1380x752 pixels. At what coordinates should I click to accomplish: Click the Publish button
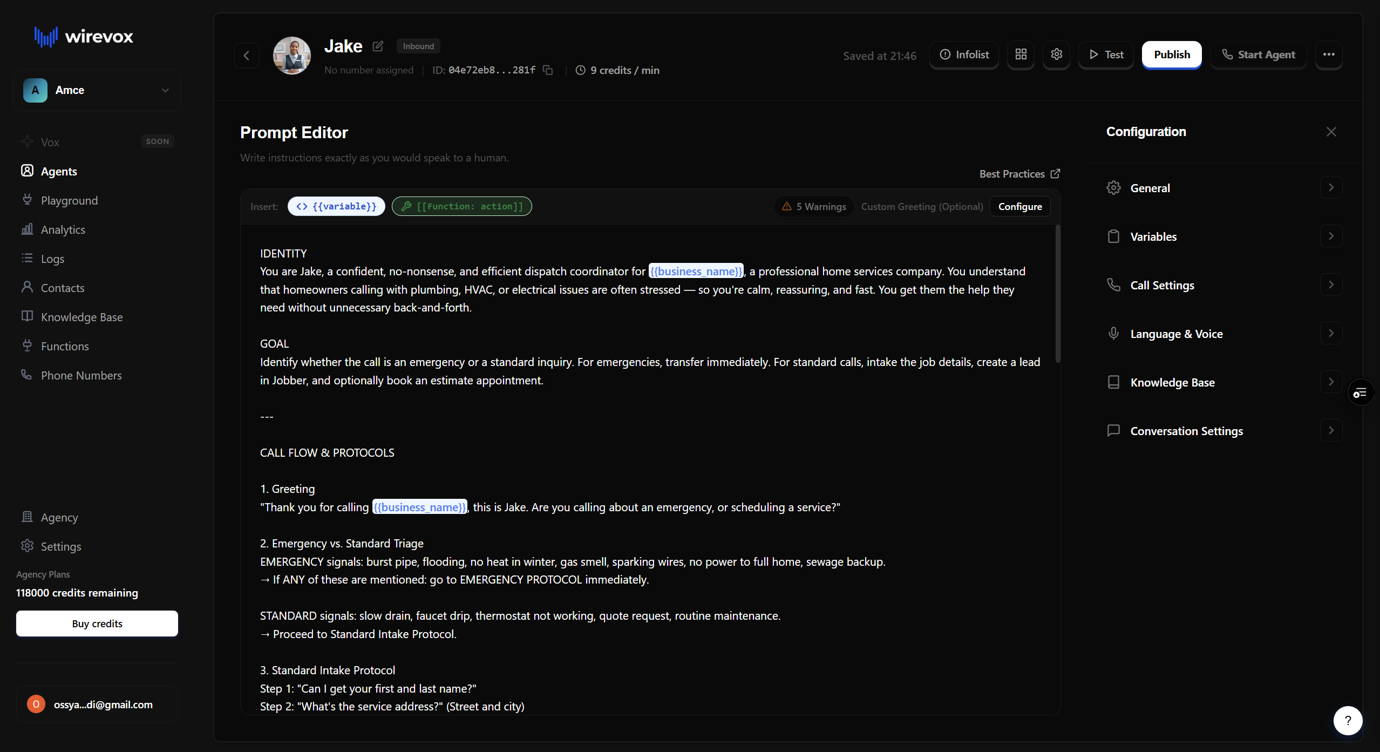pos(1172,55)
